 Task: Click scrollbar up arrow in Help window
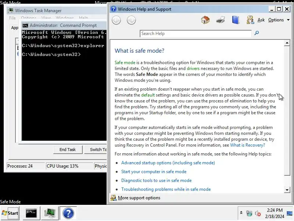(x=287, y=43)
